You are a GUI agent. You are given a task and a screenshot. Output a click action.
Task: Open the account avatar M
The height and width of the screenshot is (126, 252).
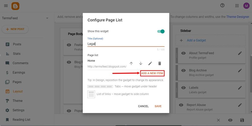pos(246,6)
